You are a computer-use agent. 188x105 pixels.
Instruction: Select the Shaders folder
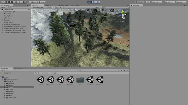pyautogui.click(x=11, y=91)
